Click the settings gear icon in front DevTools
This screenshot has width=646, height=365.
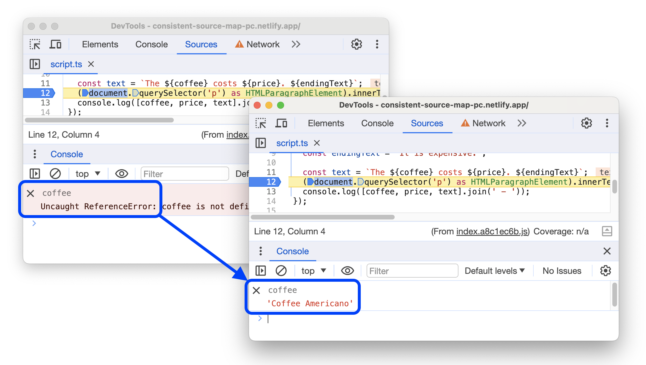point(587,124)
